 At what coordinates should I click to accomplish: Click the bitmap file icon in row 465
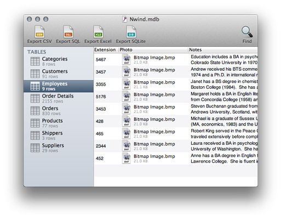click(x=127, y=134)
